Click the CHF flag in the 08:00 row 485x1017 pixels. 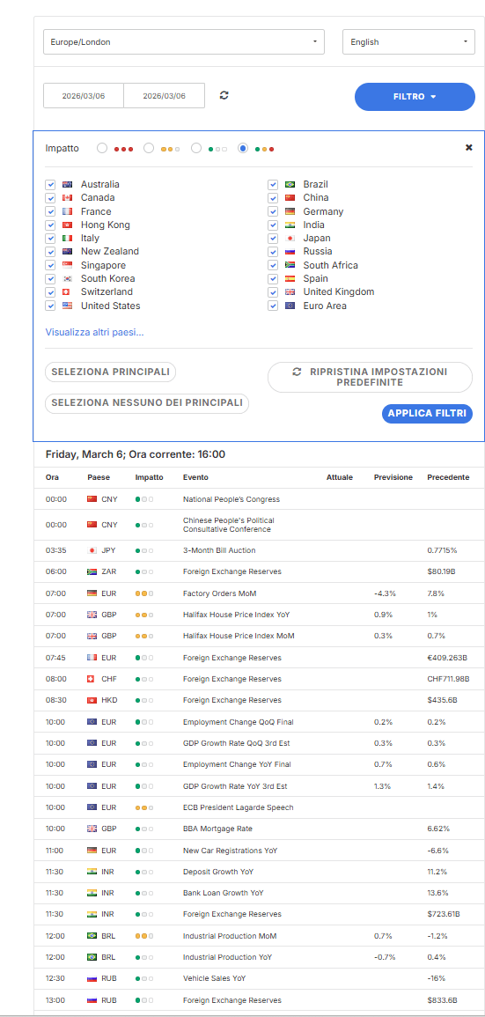(x=92, y=678)
